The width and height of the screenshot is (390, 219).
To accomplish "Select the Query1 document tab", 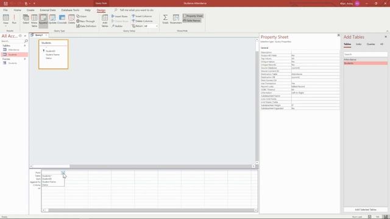I will coord(39,35).
